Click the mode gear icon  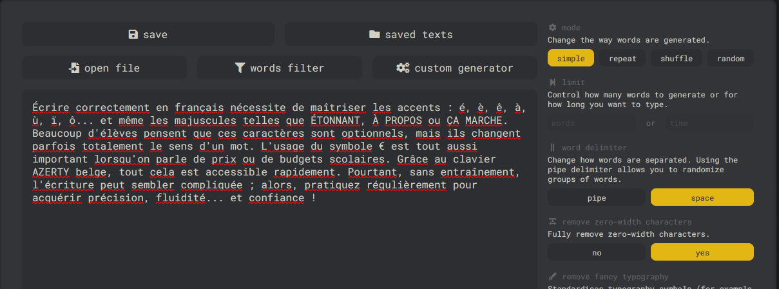pyautogui.click(x=552, y=28)
